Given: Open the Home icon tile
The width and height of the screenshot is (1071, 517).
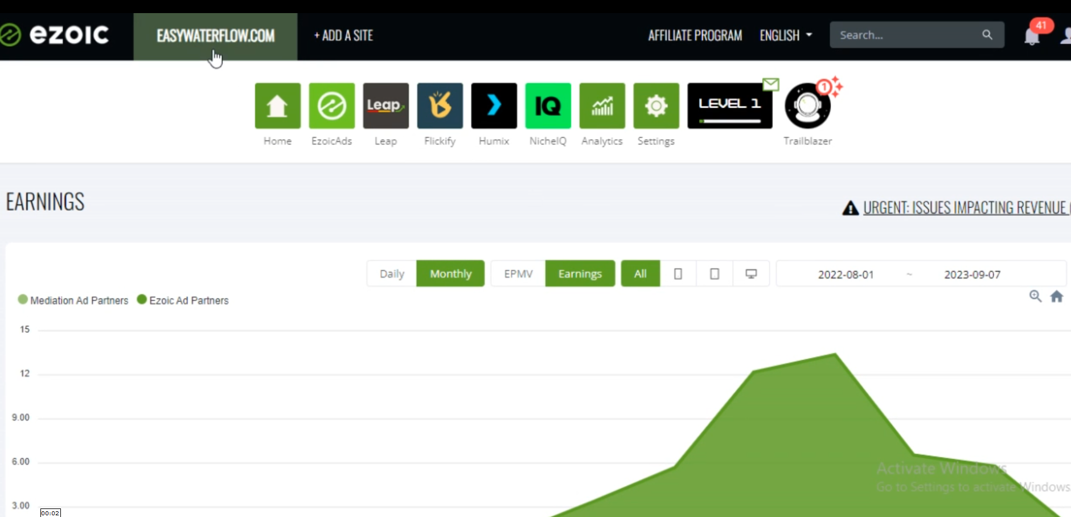Looking at the screenshot, I should pos(277,106).
